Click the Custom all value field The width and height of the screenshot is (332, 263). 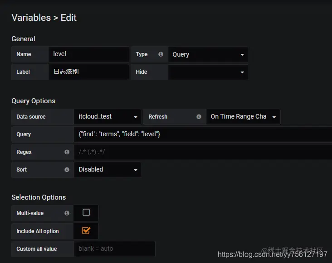coord(114,249)
